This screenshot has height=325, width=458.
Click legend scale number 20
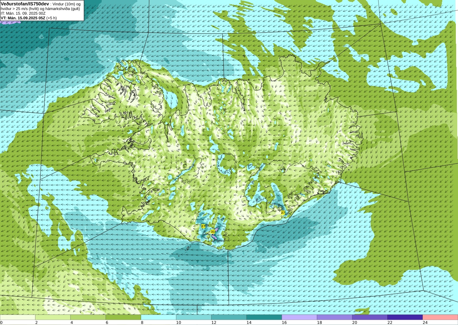[355, 322]
